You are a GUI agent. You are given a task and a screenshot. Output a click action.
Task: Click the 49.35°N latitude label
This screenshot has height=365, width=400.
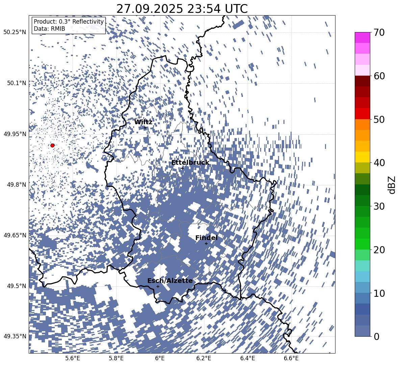click(15, 336)
